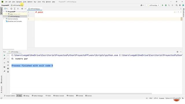The image size is (185, 104).
Task: Open editor tabs more-options menu
Action: pyautogui.click(x=181, y=9)
